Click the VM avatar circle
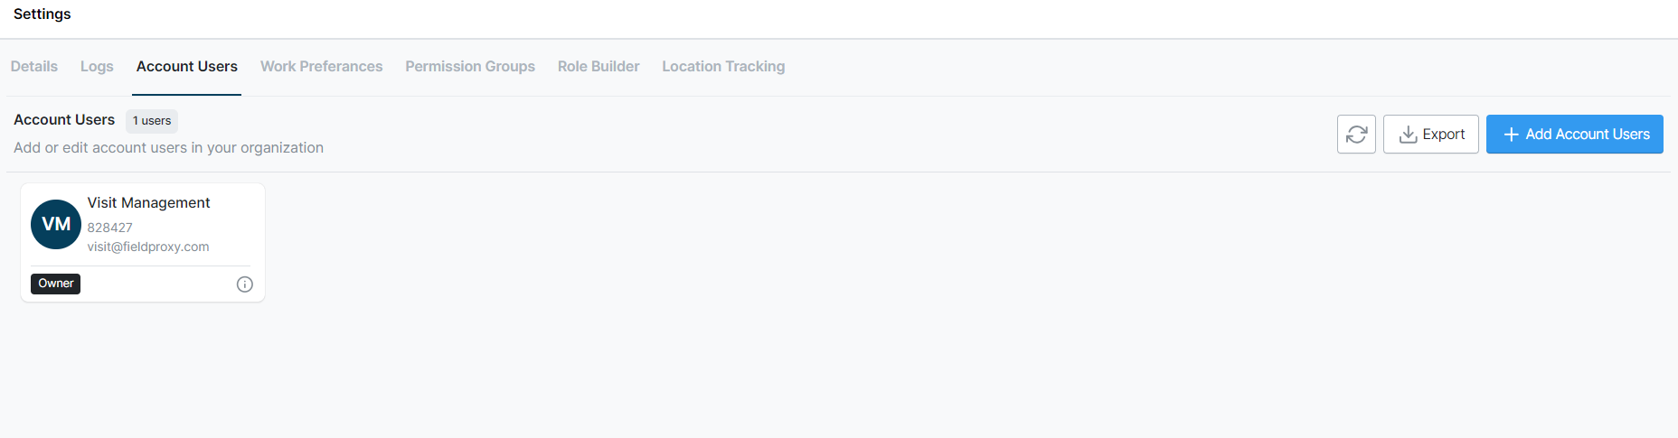The width and height of the screenshot is (1678, 438). [56, 224]
